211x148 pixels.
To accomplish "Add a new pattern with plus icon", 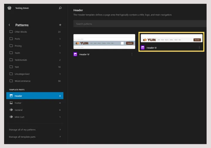I will (60, 25).
